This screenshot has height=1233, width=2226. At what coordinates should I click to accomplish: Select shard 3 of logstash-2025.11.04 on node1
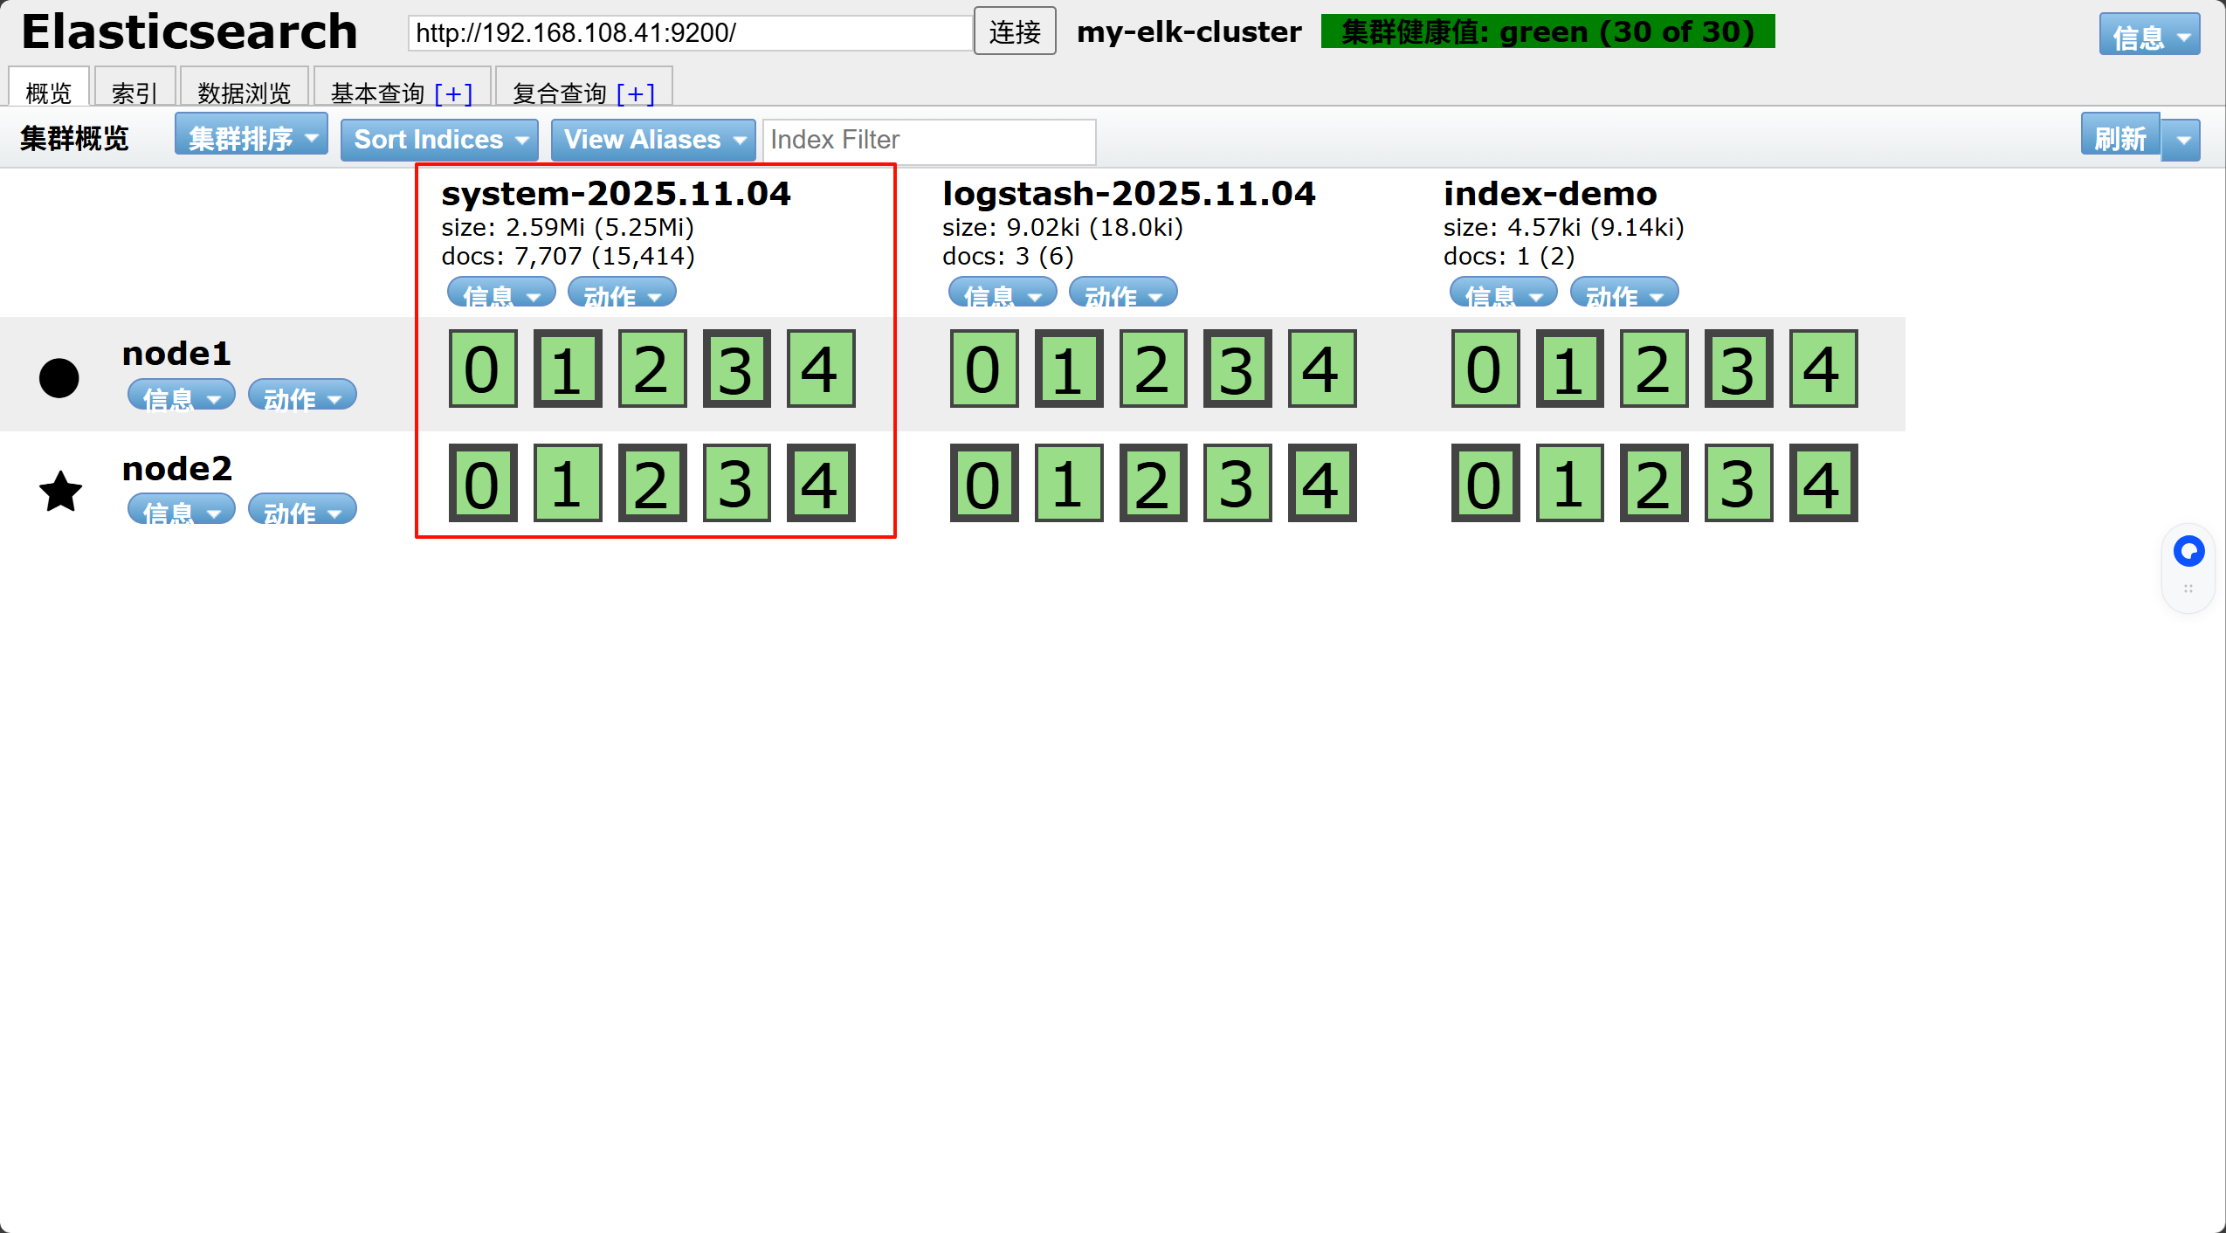point(1237,369)
